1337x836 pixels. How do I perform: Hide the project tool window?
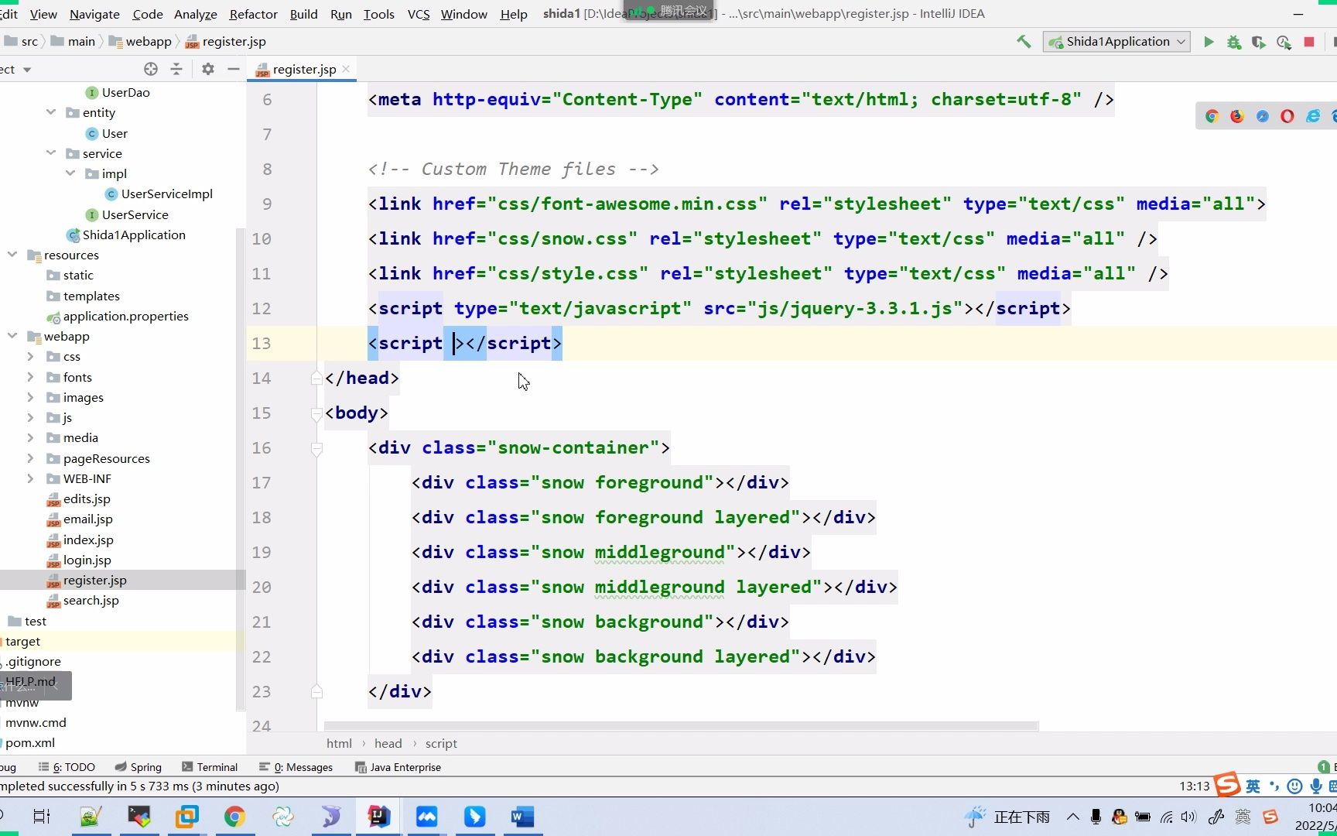[234, 69]
